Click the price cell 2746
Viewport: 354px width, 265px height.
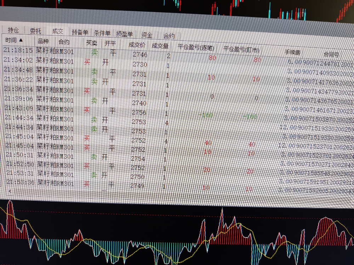click(x=140, y=54)
